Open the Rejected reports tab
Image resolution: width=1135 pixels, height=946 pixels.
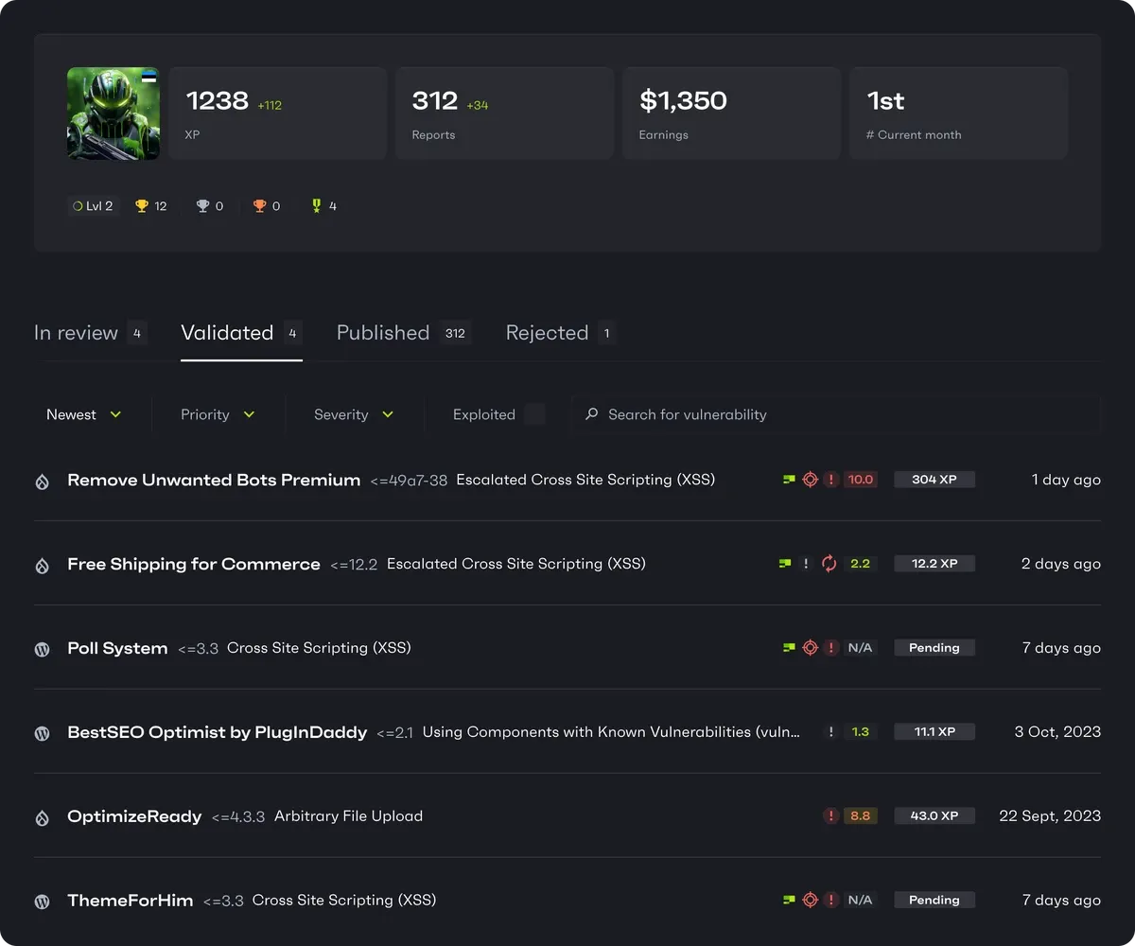[x=548, y=332]
